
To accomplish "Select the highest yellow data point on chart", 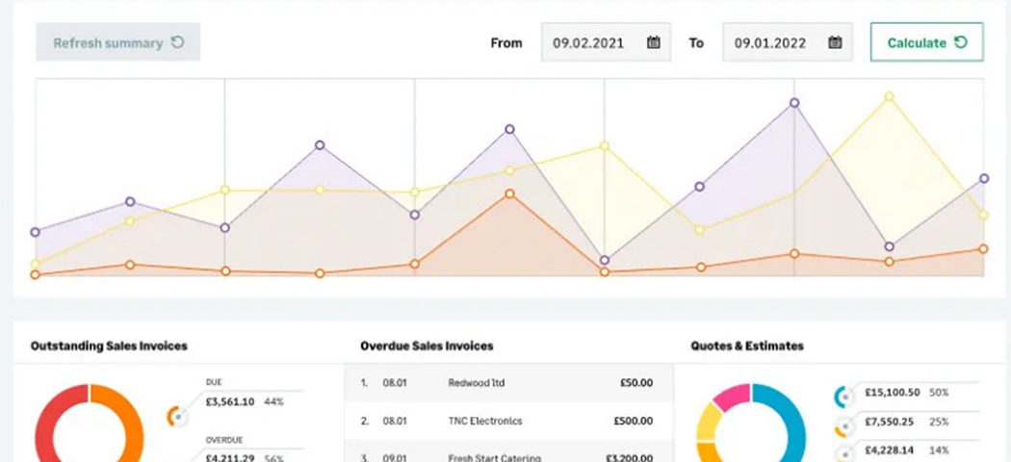I will click(x=889, y=96).
